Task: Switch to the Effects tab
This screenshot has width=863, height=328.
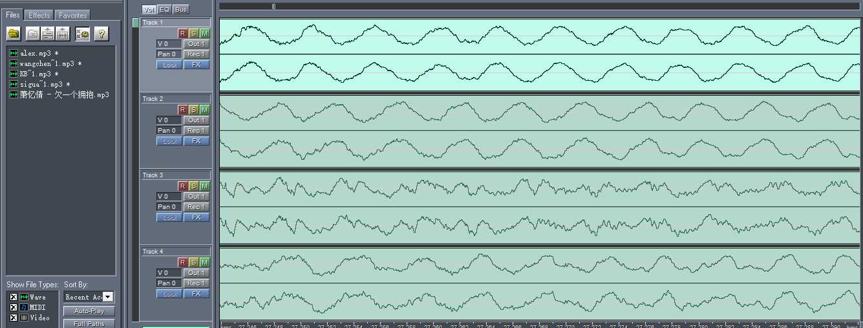Action: 39,15
